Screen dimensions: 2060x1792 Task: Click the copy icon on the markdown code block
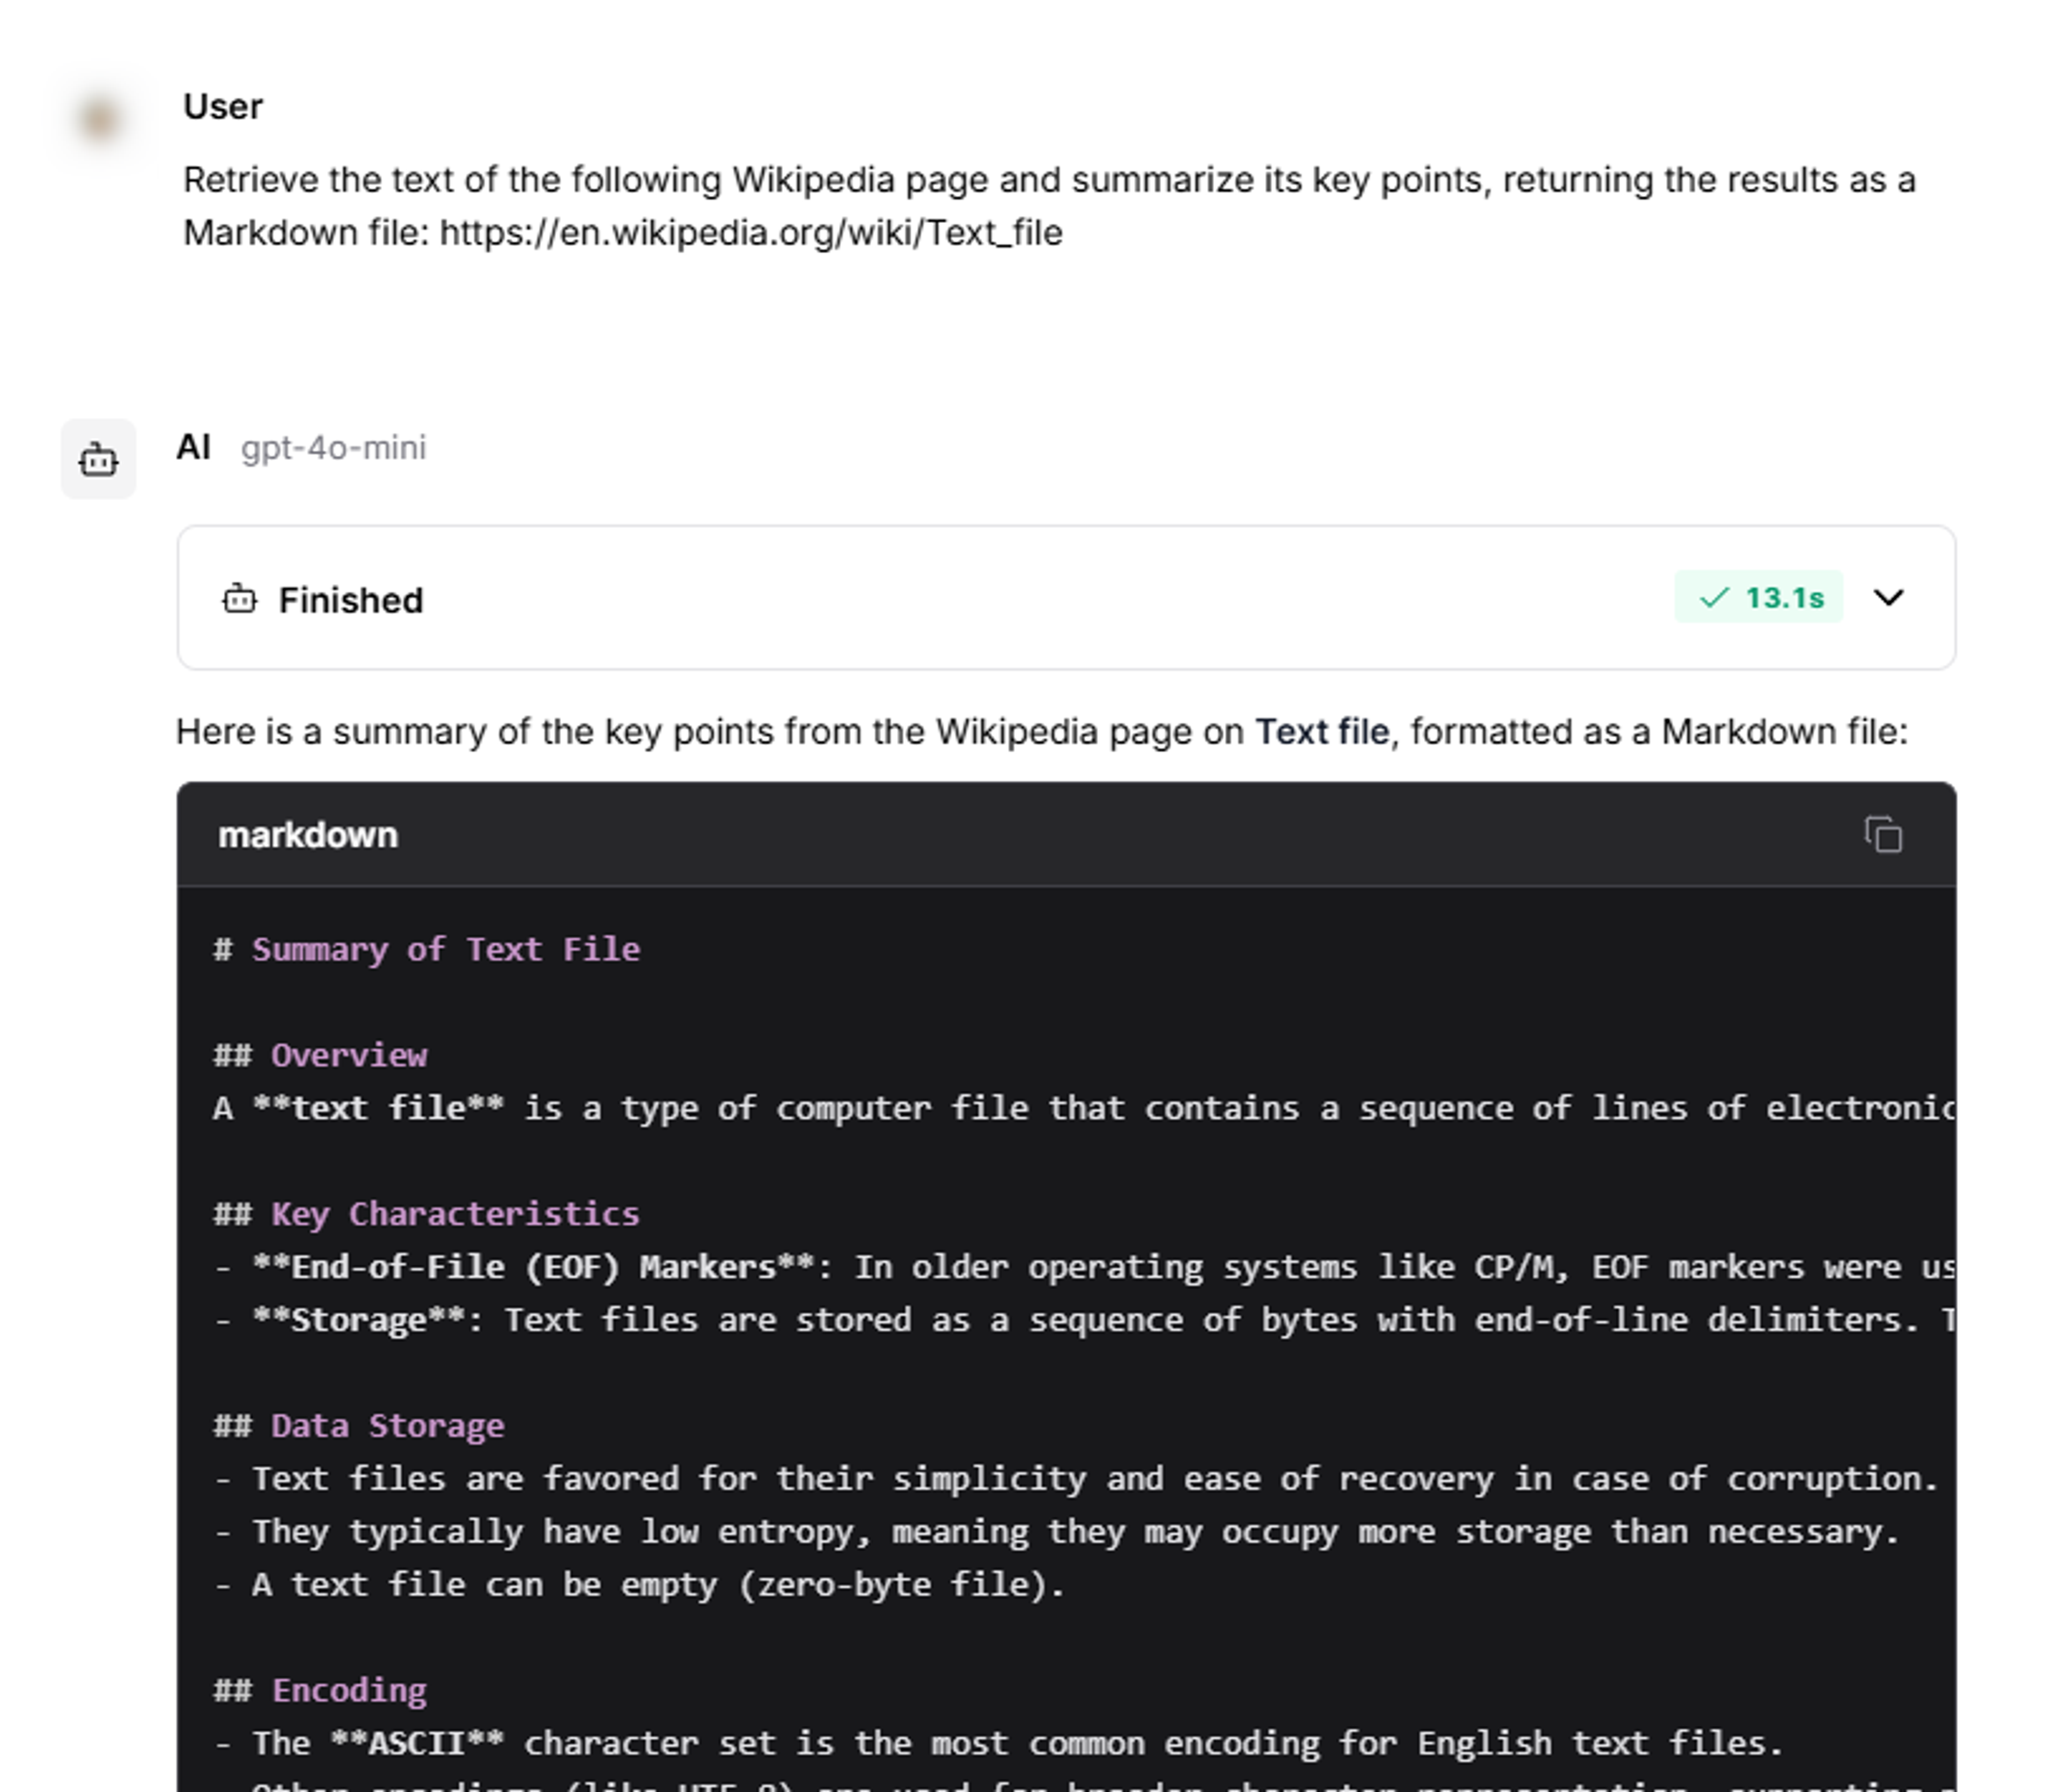[x=1882, y=836]
